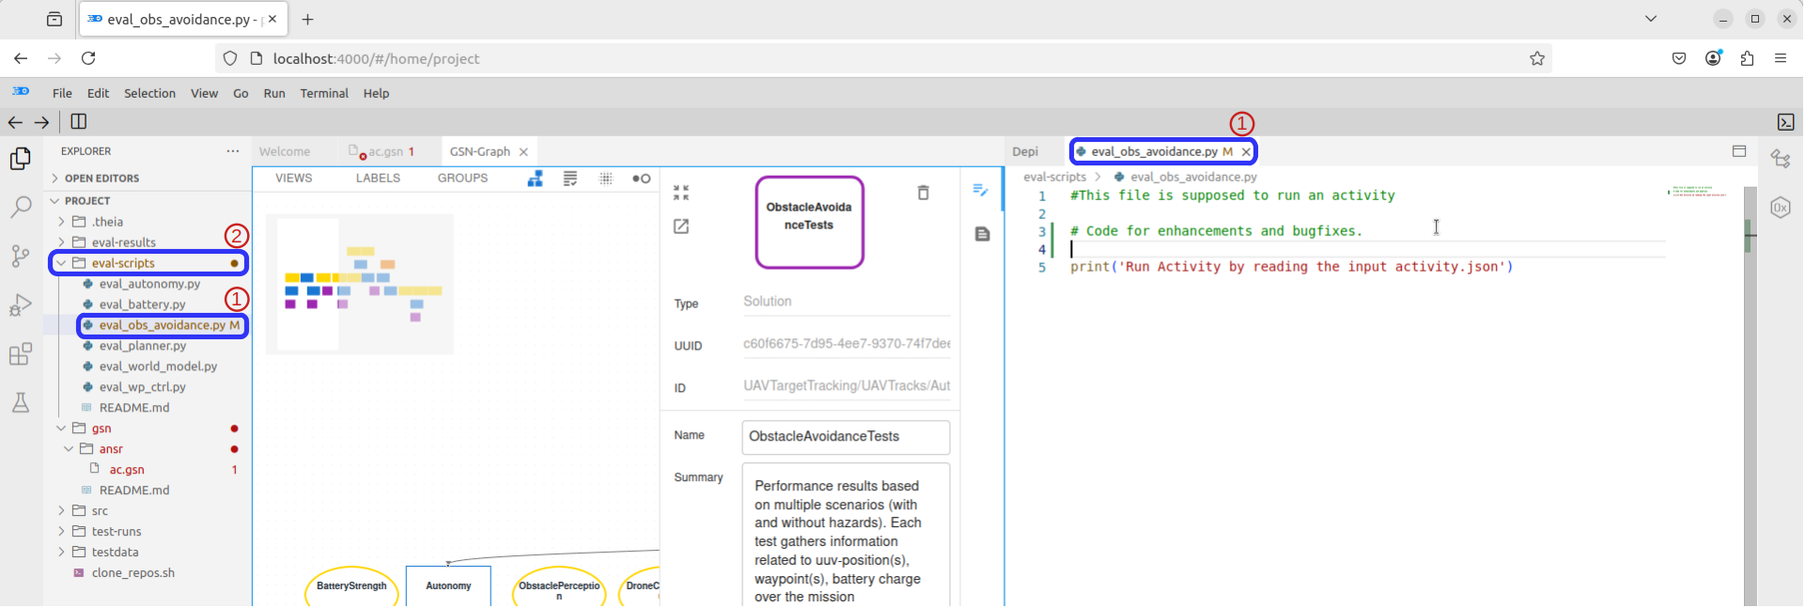The height and width of the screenshot is (608, 1805).
Task: Open the File menu
Action: 62,93
